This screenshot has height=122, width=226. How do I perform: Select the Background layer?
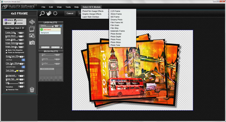tap(50, 33)
